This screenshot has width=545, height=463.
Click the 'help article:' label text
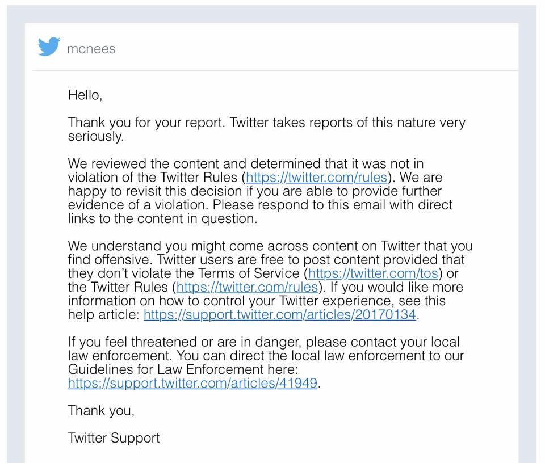click(103, 315)
